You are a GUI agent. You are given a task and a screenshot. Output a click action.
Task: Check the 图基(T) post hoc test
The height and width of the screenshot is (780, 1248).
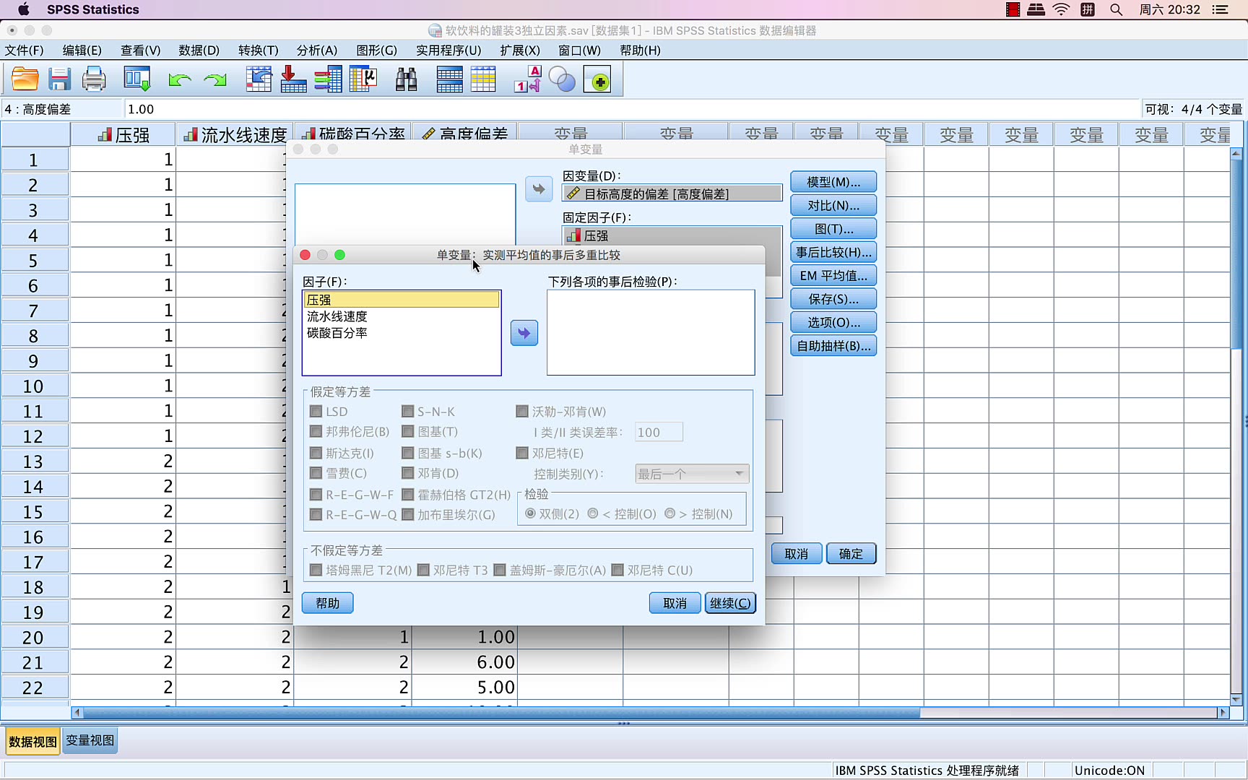coord(407,431)
